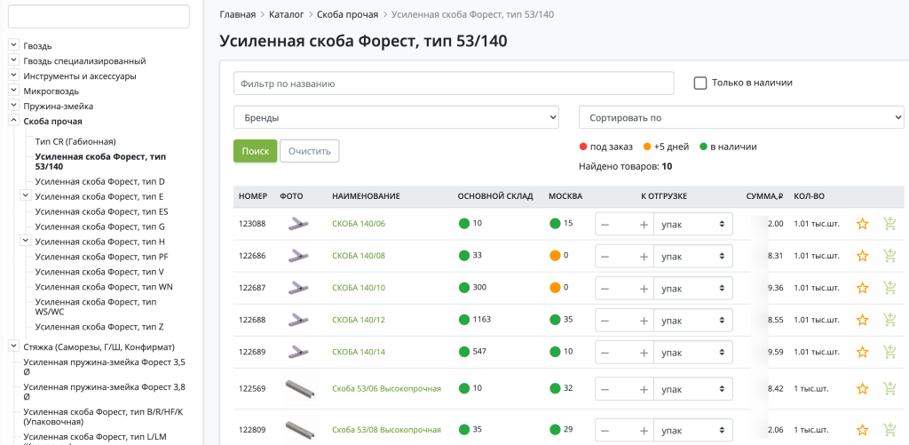
Task: Add СКОБА 140/08 to cart
Action: (889, 256)
